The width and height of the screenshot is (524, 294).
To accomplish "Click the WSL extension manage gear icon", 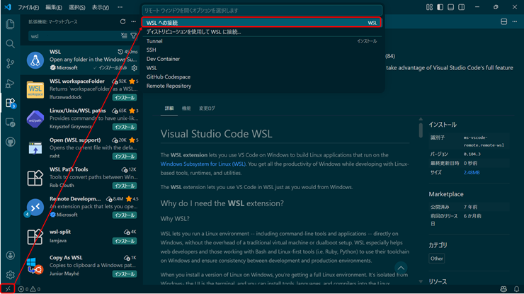I will point(134,68).
